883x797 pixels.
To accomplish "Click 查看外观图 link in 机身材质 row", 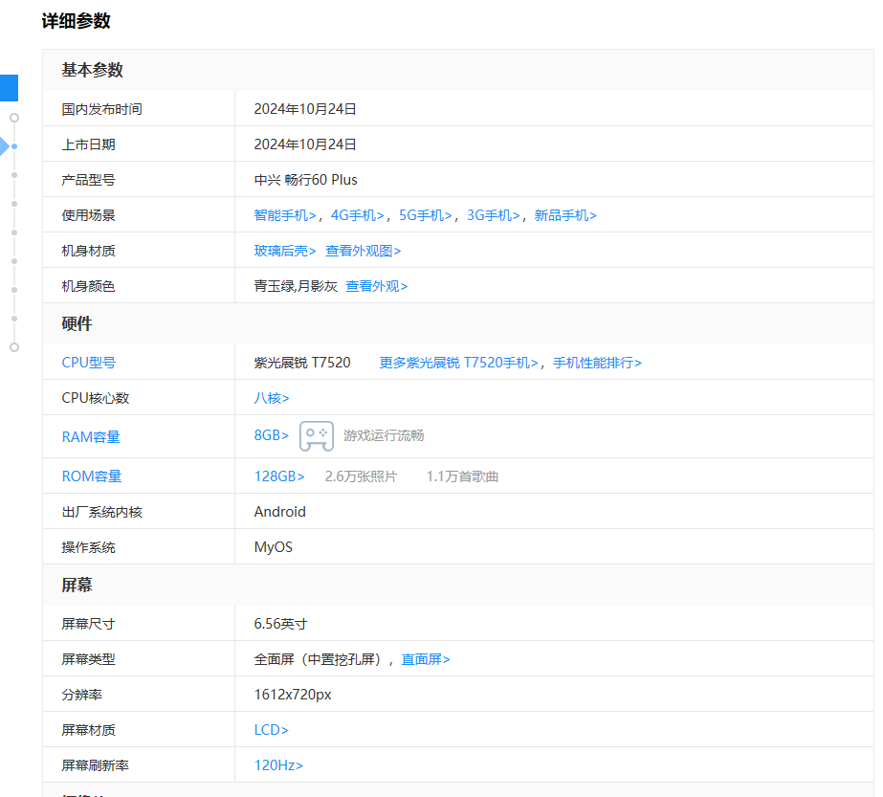I will point(363,251).
